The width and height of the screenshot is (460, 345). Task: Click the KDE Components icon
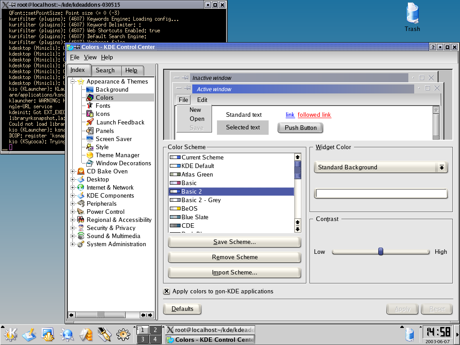click(81, 195)
